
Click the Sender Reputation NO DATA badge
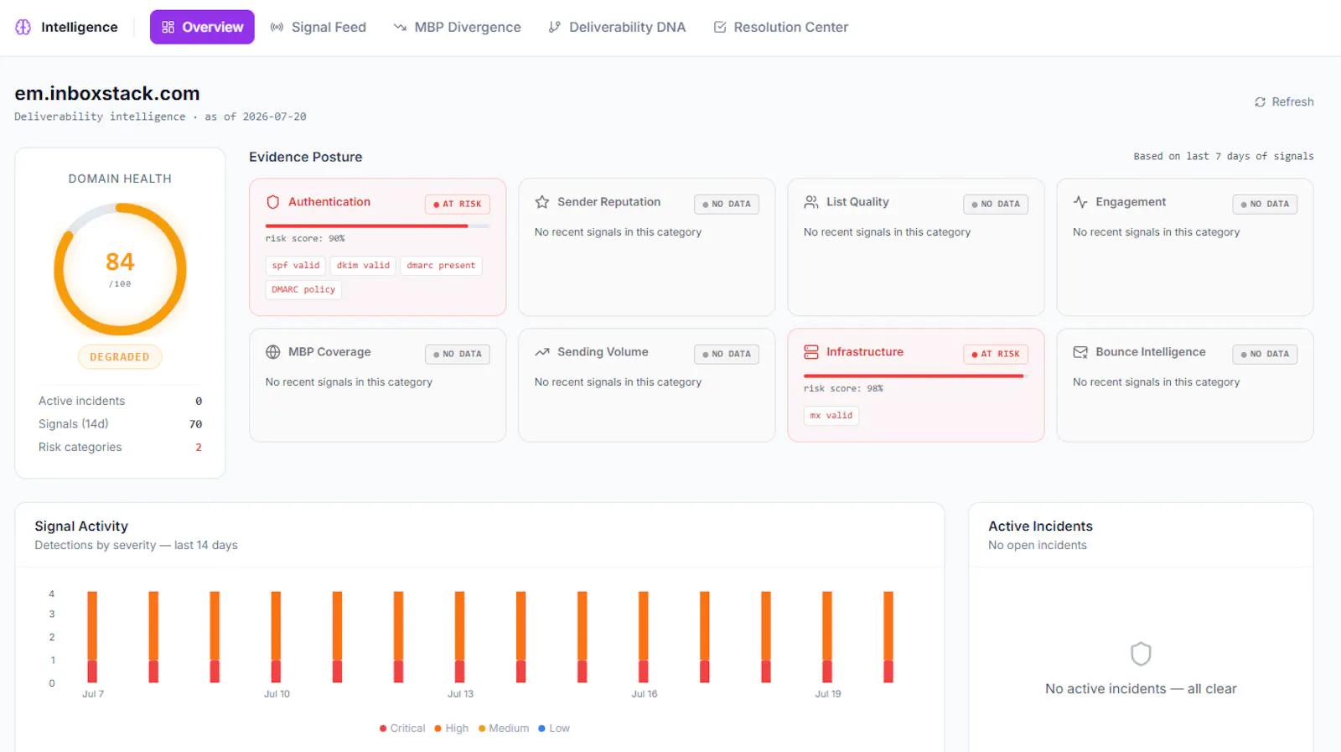[727, 204]
